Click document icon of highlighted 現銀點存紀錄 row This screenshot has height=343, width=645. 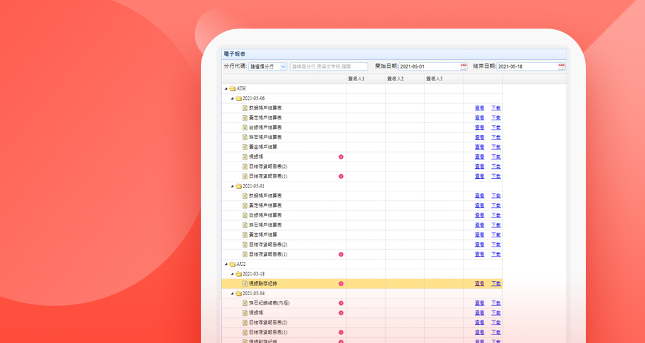click(x=245, y=284)
